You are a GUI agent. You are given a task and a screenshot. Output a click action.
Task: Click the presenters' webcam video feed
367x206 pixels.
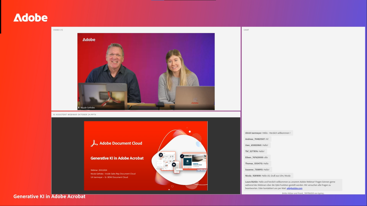[146, 71]
